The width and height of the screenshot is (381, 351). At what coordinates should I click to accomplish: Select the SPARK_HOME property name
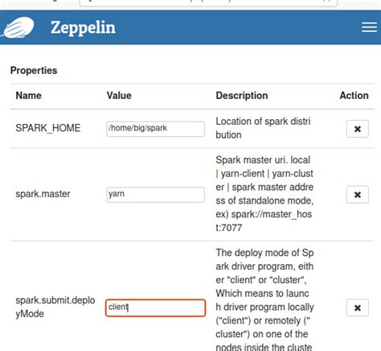pos(48,128)
